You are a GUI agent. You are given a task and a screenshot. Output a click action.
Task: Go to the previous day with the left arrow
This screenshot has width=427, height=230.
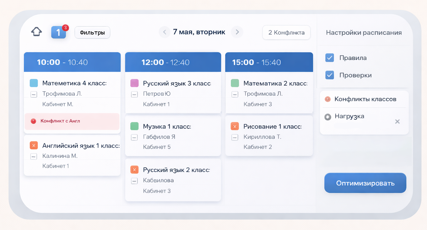pos(164,32)
